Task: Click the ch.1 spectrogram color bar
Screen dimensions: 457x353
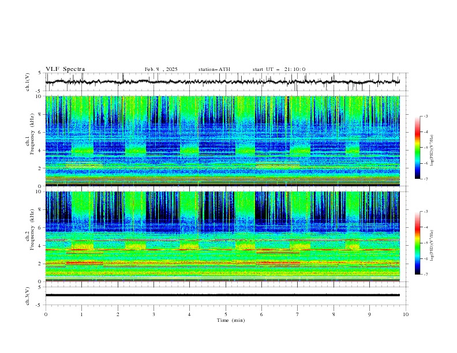Action: (x=418, y=148)
